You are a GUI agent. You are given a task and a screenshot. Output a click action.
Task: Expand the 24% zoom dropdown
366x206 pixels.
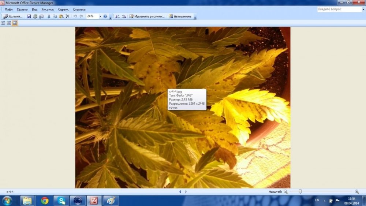[x=100, y=16]
